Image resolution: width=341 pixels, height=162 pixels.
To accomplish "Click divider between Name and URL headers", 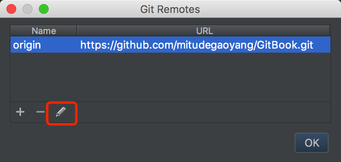I will 77,31.
